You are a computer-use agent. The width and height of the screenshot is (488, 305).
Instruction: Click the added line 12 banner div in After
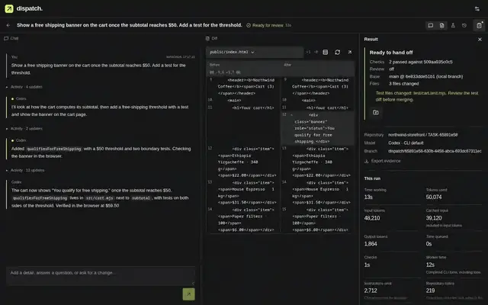click(x=317, y=128)
